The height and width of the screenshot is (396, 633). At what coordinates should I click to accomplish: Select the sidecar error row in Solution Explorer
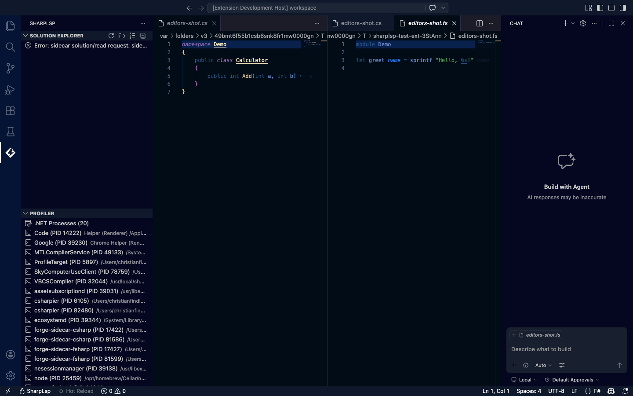point(87,46)
